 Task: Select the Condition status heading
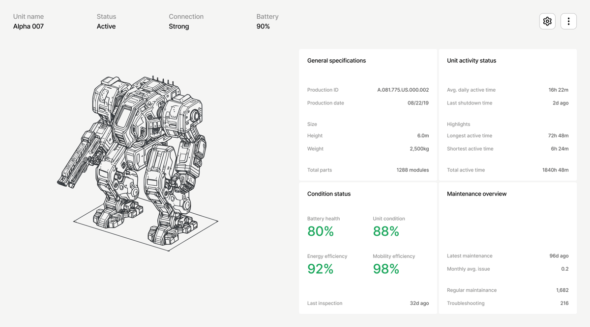coord(329,194)
